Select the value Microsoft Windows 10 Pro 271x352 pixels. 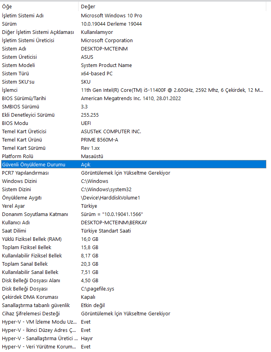(x=111, y=15)
